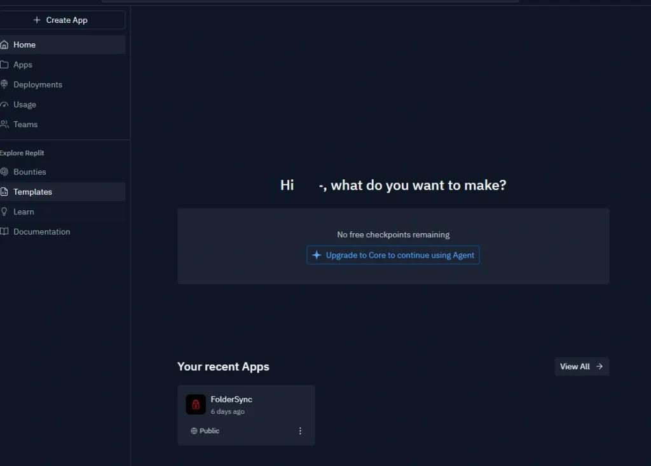Open the FolderSync app name
This screenshot has height=466, width=651.
click(x=231, y=399)
